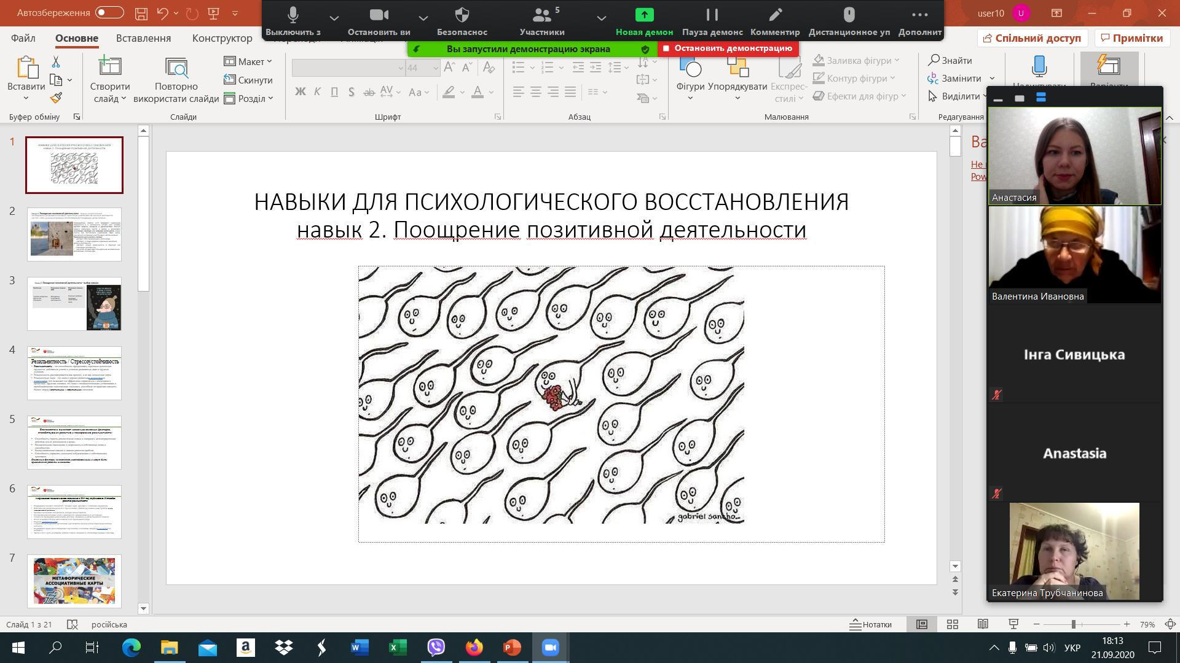Screen dimensions: 1180x663
Task: Pause the Zoom screen share
Action: 712,21
